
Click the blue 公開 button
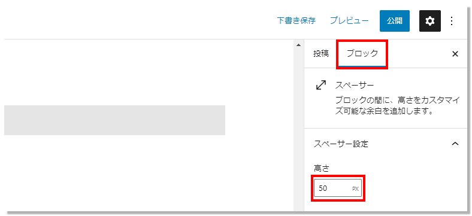tap(395, 21)
